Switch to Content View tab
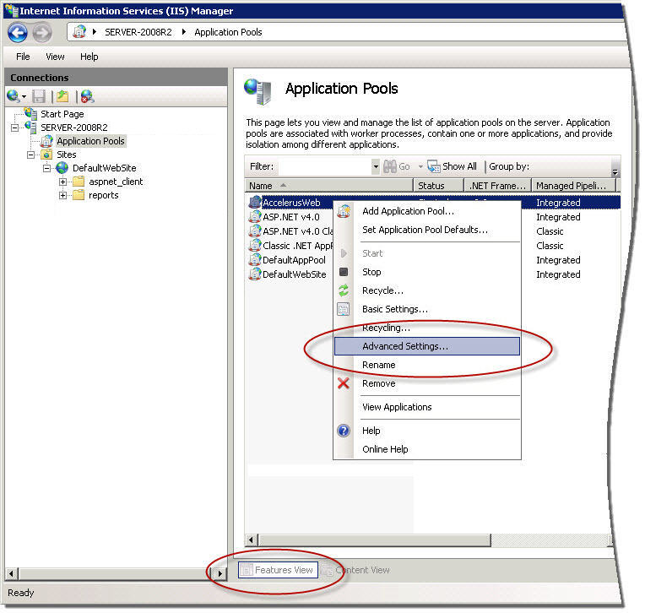 coord(356,570)
